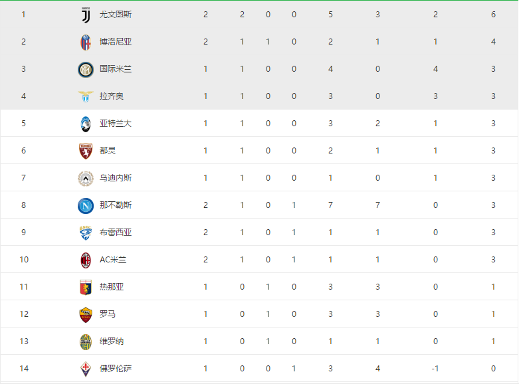Open the 佛罗伦萨 team name
Viewport: 519px width, 384px height.
(x=116, y=369)
